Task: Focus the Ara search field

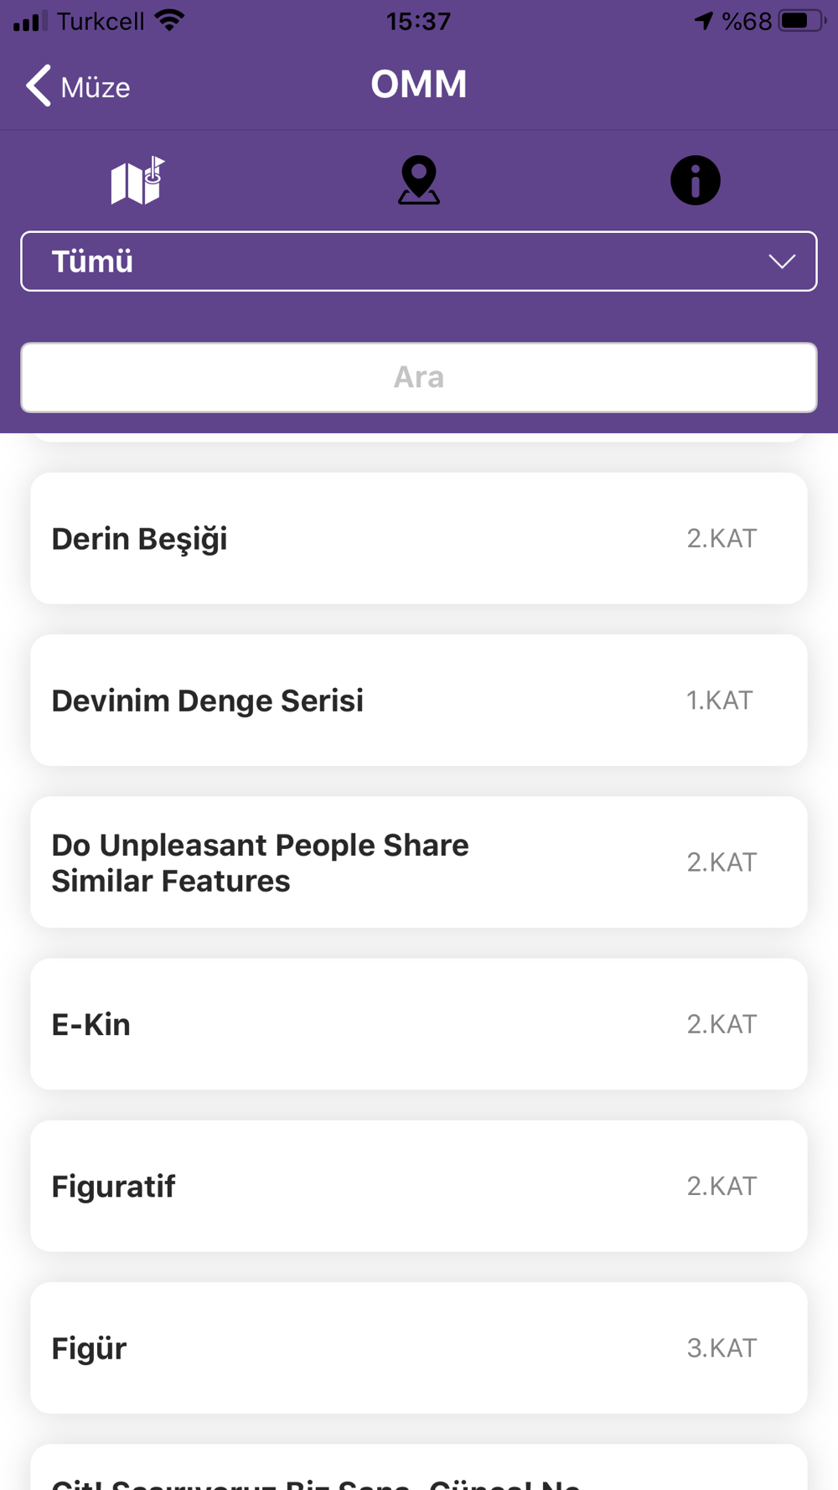Action: click(x=419, y=377)
